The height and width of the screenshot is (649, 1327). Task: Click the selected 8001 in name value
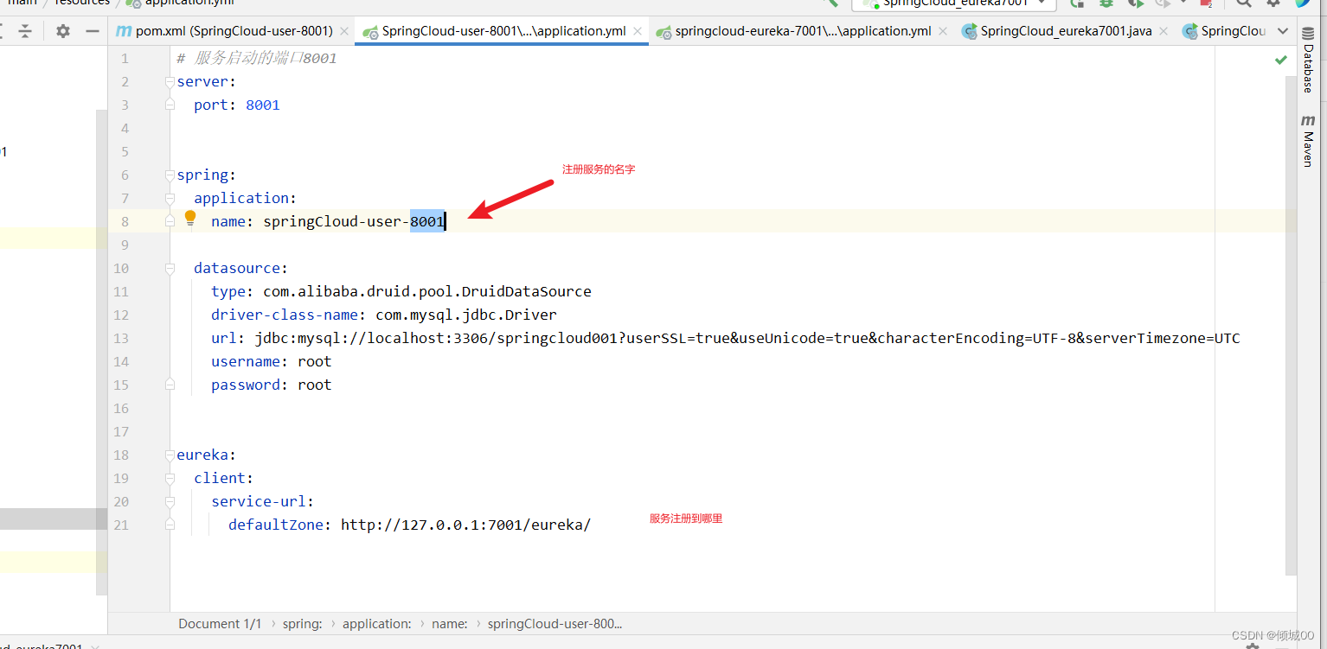(x=427, y=221)
